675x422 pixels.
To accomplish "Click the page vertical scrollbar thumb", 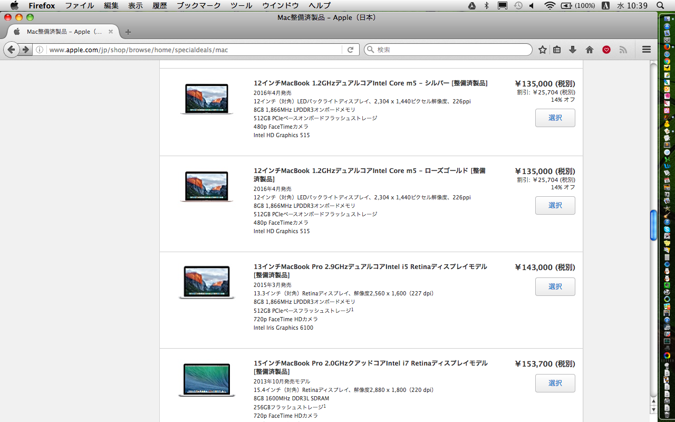I will [654, 225].
